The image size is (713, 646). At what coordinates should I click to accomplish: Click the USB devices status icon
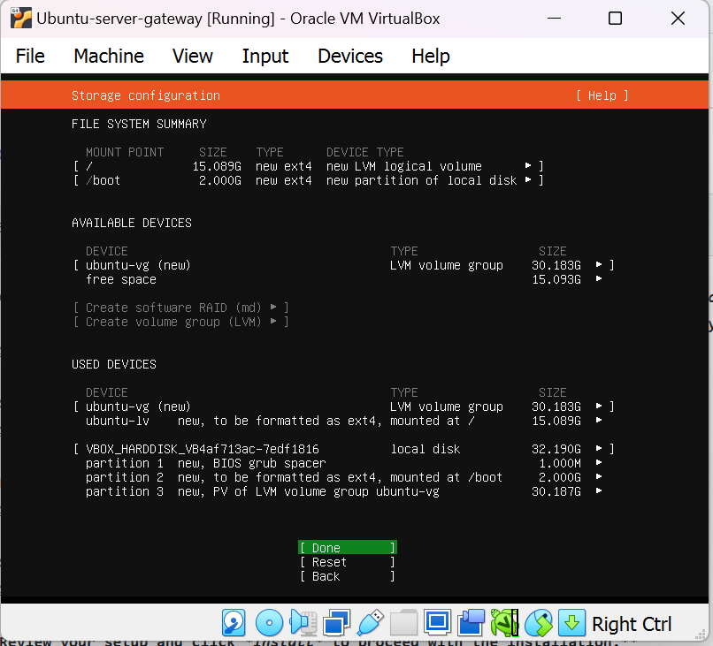point(370,623)
